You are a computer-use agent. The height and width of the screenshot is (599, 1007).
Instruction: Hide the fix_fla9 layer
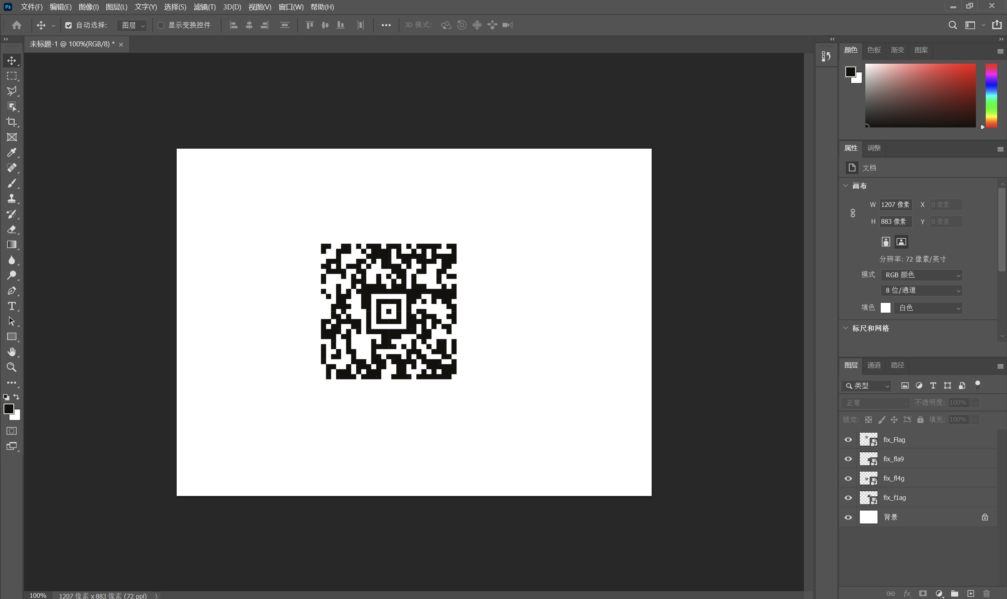848,459
